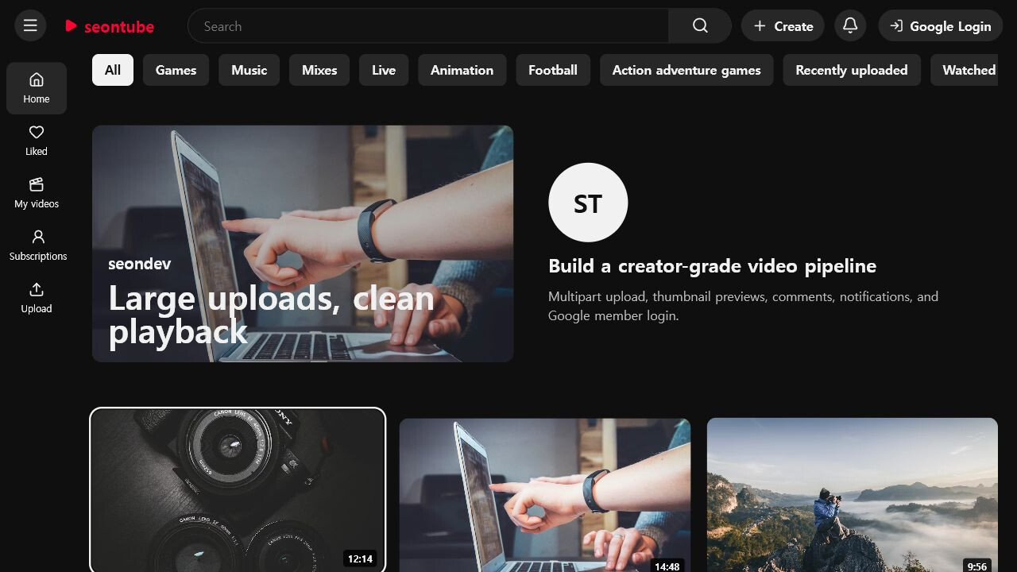1017x572 pixels.
Task: Click the 12:14 duration badge
Action: 360,558
